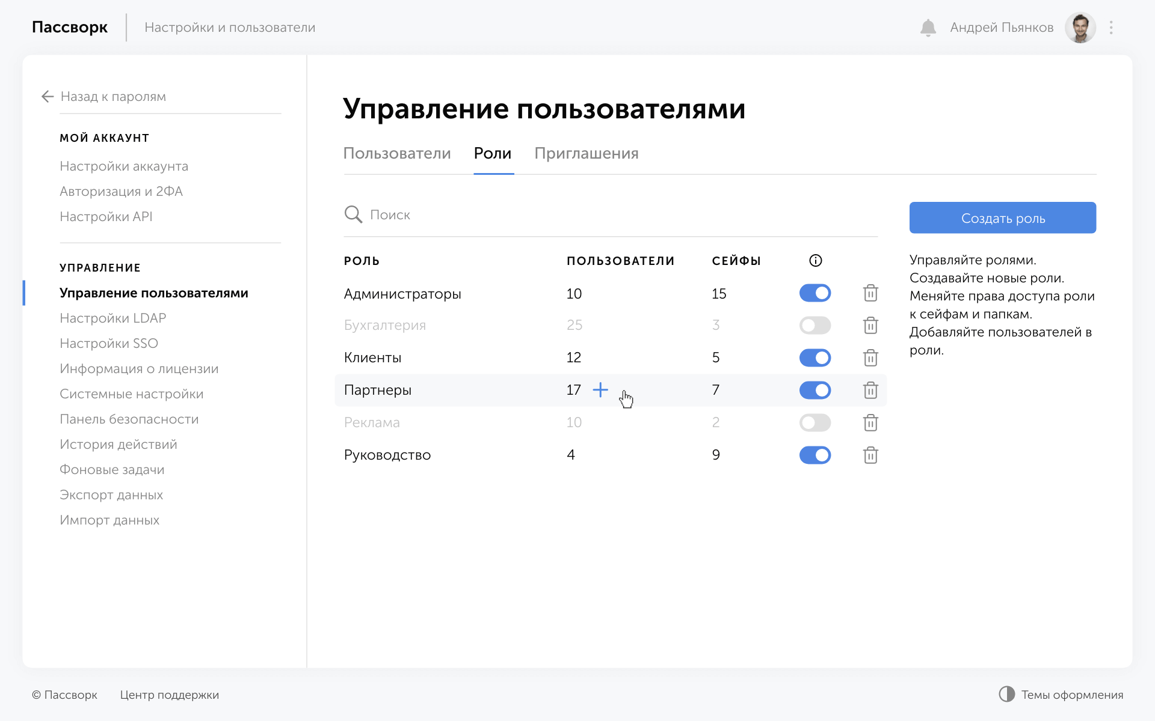
Task: Enable the Реклама role toggle
Action: tap(815, 423)
